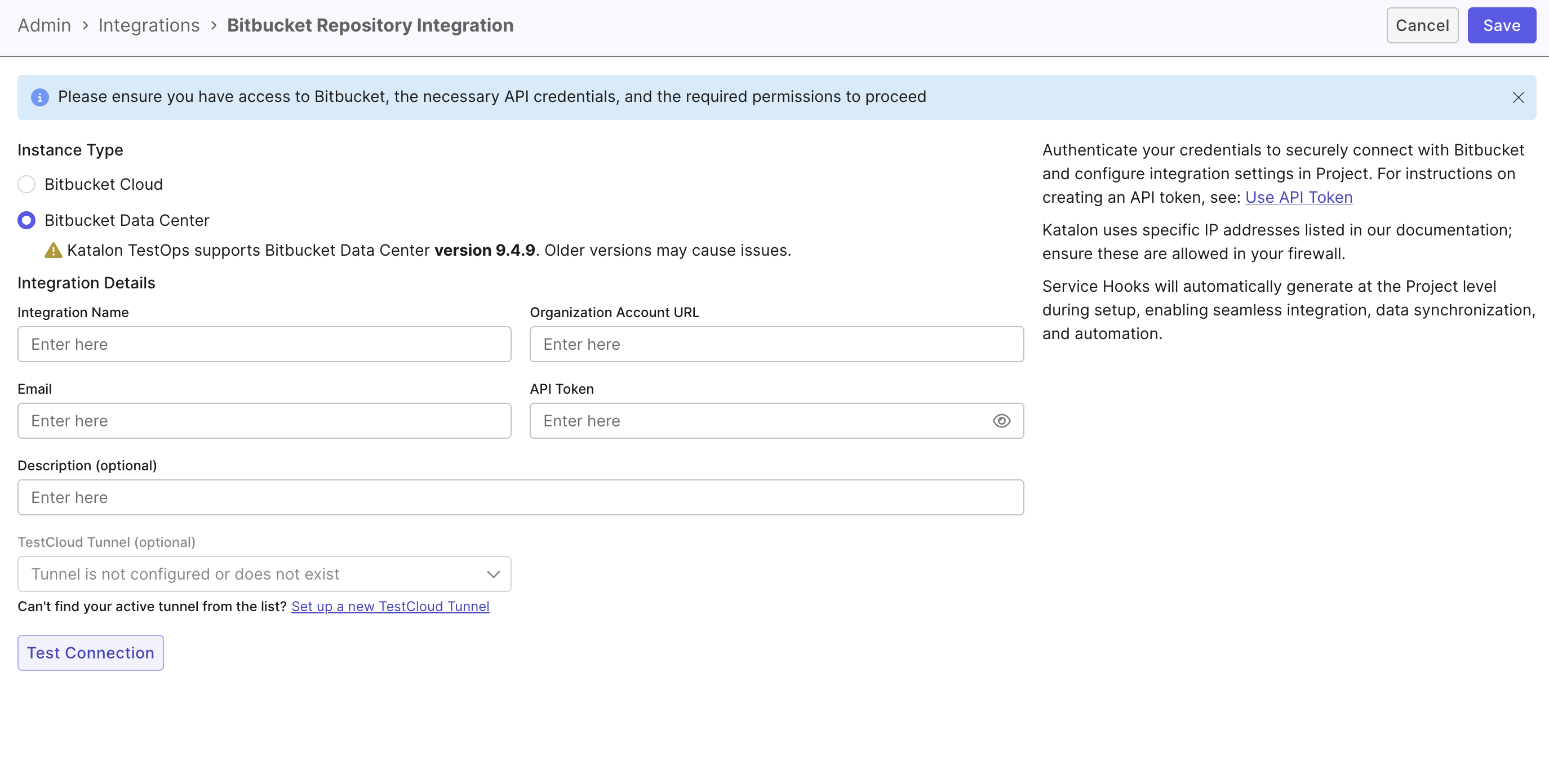Save the integration settings
Screen dimensions: 1549x757
click(x=1502, y=25)
